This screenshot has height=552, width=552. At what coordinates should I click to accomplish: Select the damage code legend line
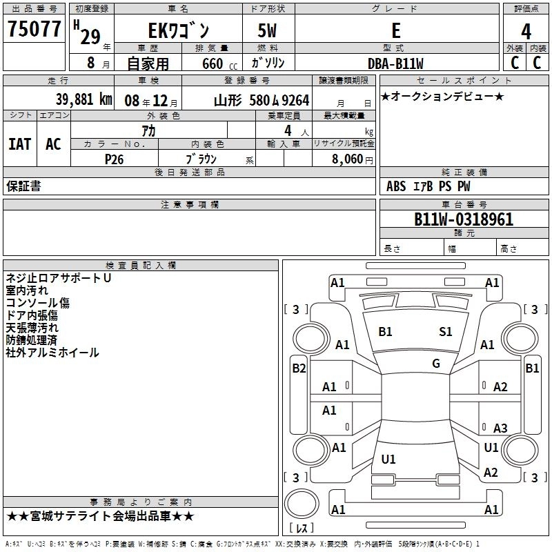coord(242,544)
